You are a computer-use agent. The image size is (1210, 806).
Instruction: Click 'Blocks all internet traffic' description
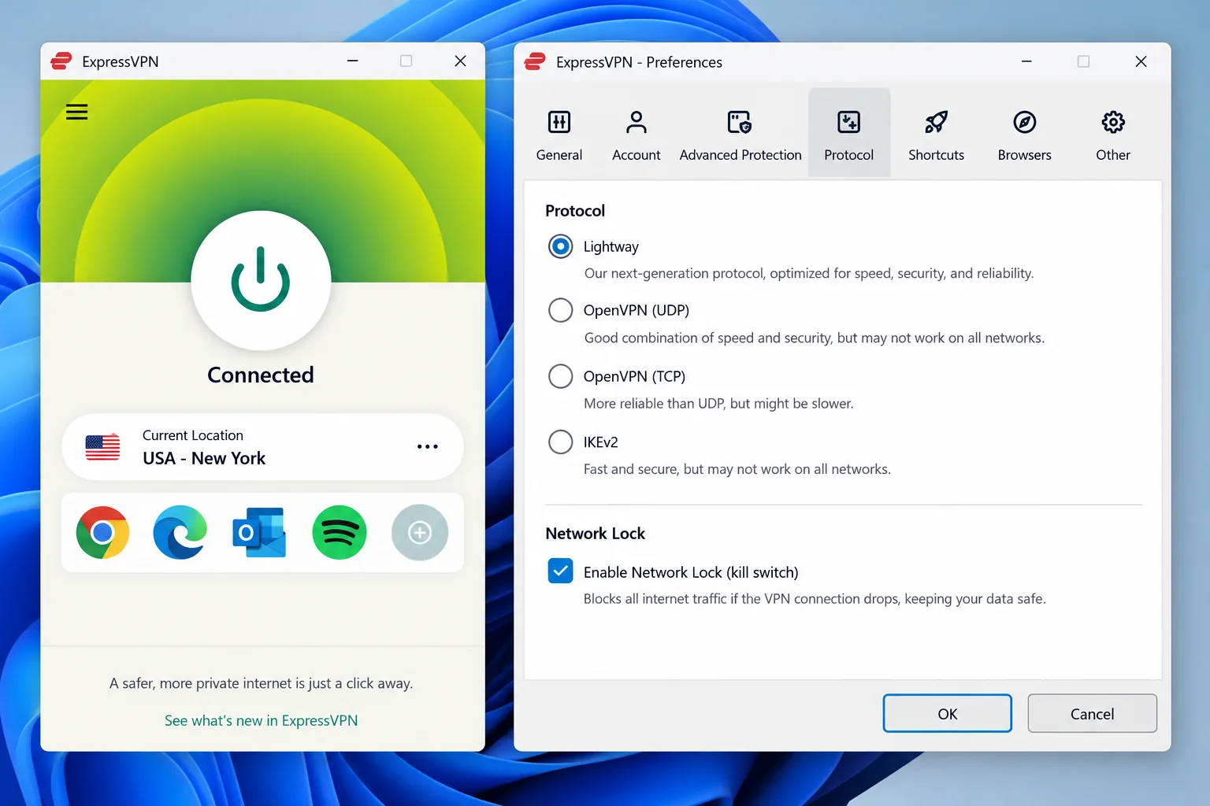(815, 598)
